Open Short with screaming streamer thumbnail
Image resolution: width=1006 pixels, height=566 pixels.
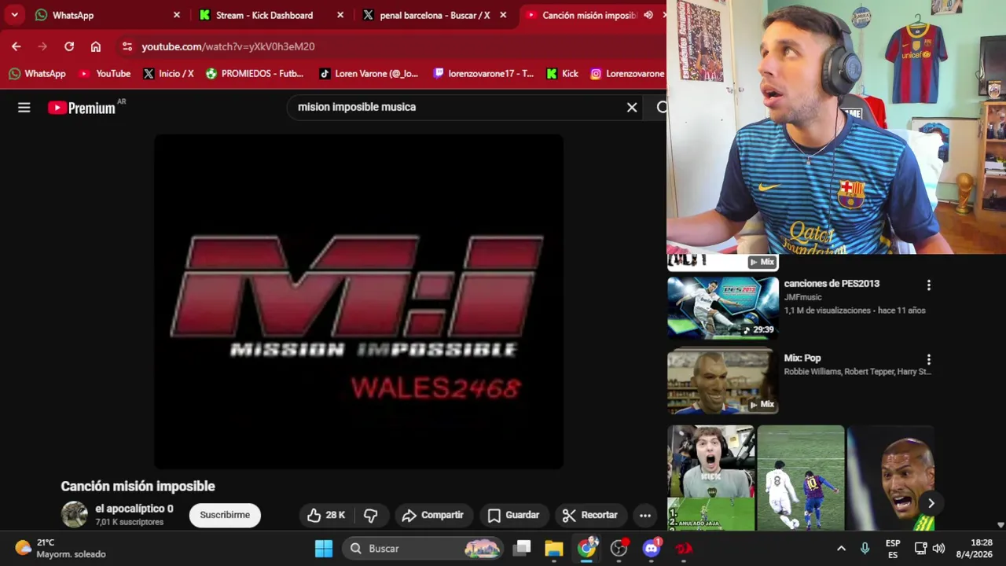tap(710, 478)
